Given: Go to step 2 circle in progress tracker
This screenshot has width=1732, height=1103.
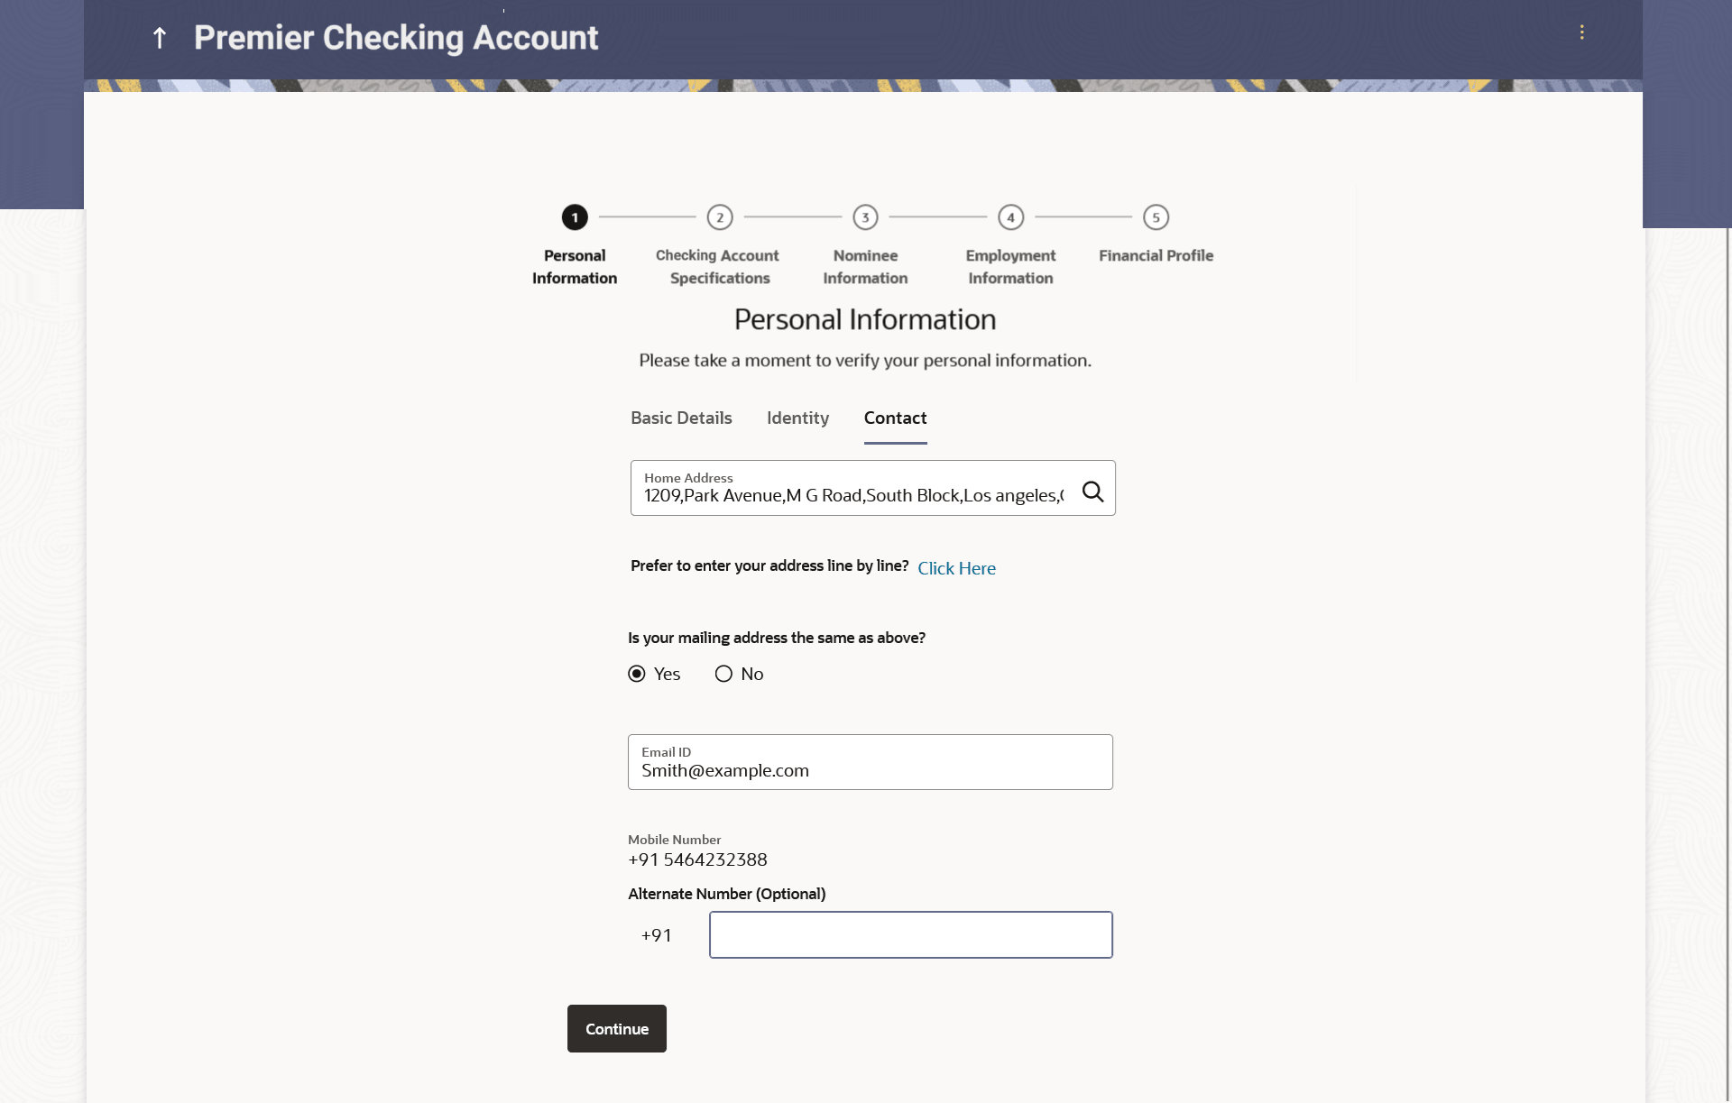Looking at the screenshot, I should click(x=720, y=217).
